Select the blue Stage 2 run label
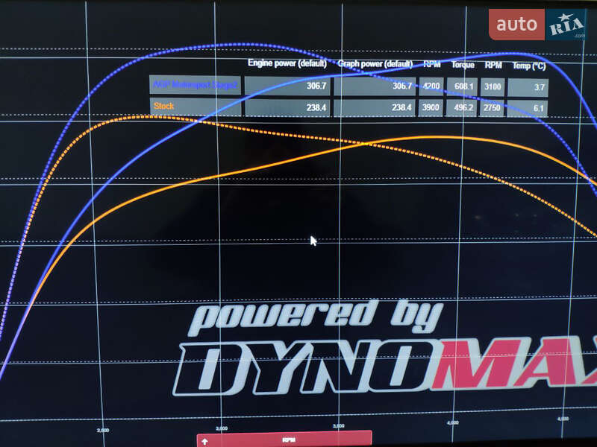The image size is (597, 447). (195, 85)
